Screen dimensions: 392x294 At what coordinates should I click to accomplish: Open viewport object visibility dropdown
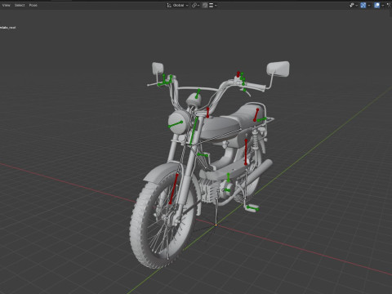coord(354,5)
